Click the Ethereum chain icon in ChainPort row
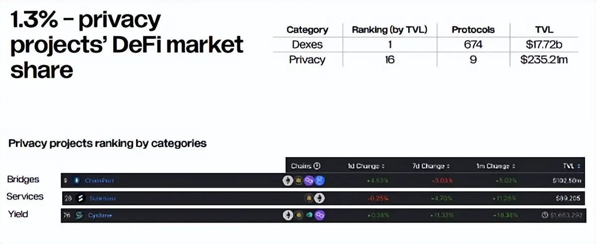 coord(288,181)
